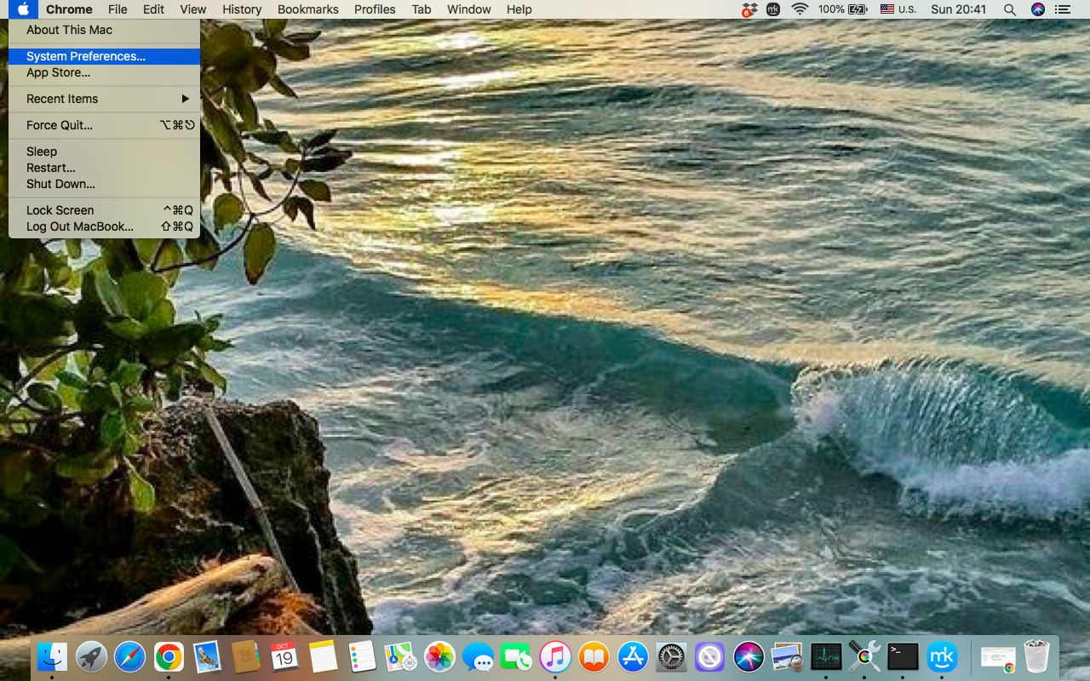Open the Mail app

coord(207,656)
